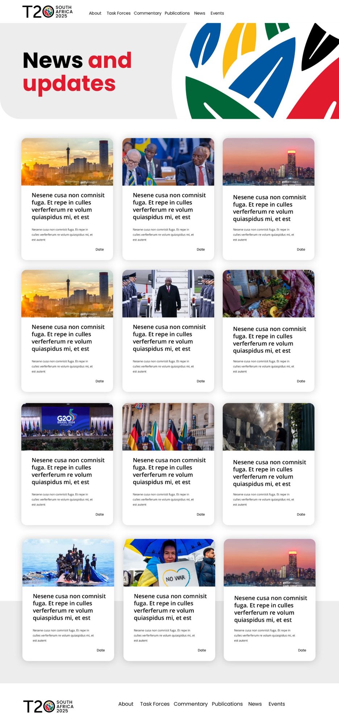Viewport: 339px width, 725px height.
Task: Open the German and South African flags thumbnail
Action: point(168,427)
